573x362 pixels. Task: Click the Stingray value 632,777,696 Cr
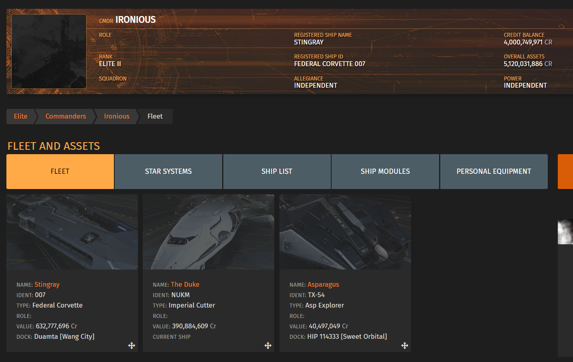[x=57, y=326]
